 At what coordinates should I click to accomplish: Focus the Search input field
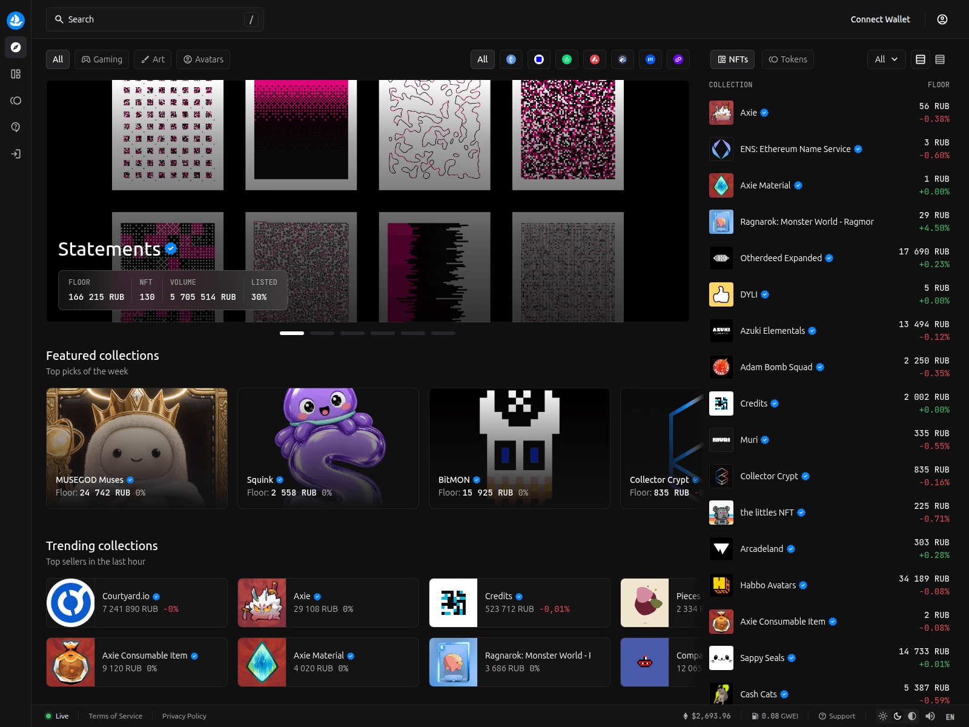pyautogui.click(x=155, y=19)
